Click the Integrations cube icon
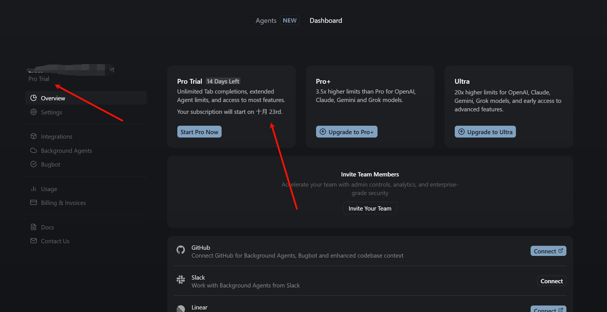This screenshot has height=312, width=607. 34,136
